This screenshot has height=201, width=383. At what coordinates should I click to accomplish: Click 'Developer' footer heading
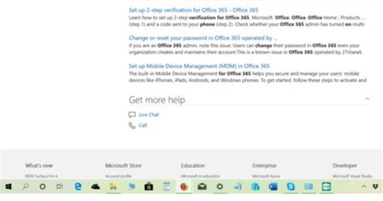click(x=345, y=165)
